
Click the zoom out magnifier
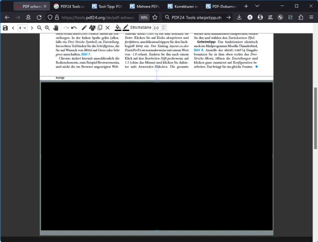pos(40,28)
